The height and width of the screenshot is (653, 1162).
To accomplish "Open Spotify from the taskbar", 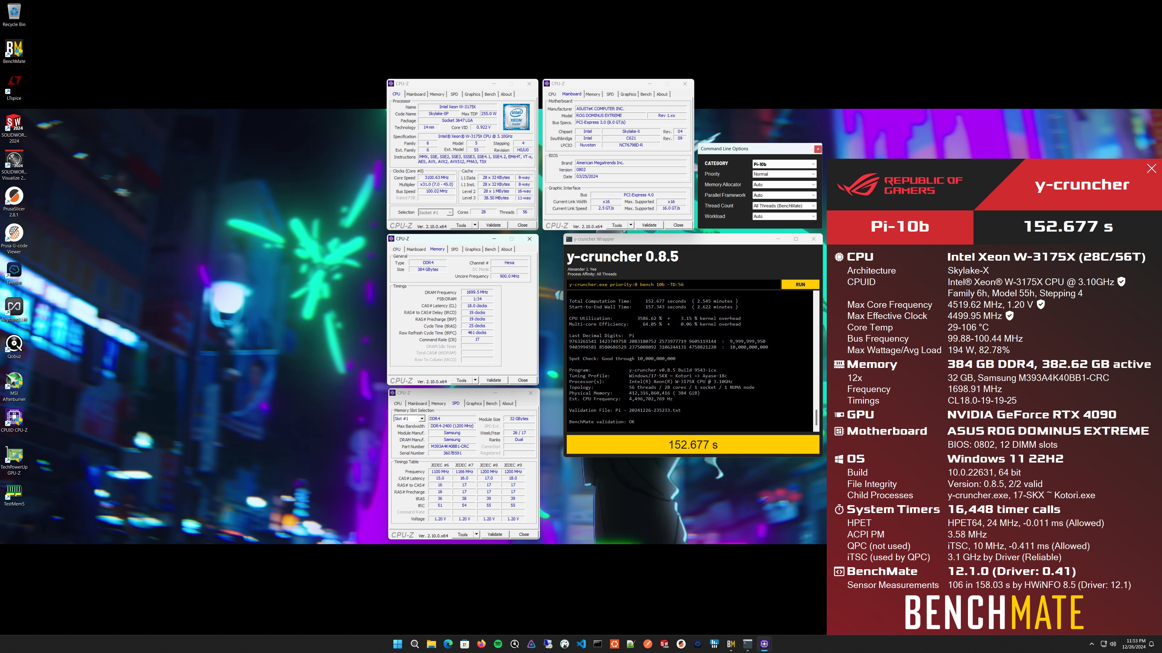I will point(498,644).
